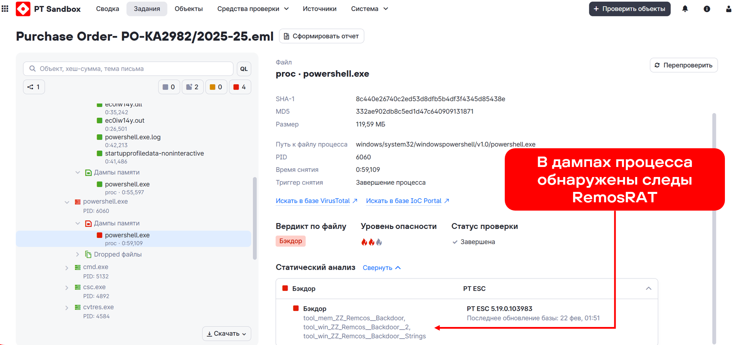This screenshot has height=345, width=736.
Task: Click the Перепроверить recheck button
Action: [x=683, y=65]
